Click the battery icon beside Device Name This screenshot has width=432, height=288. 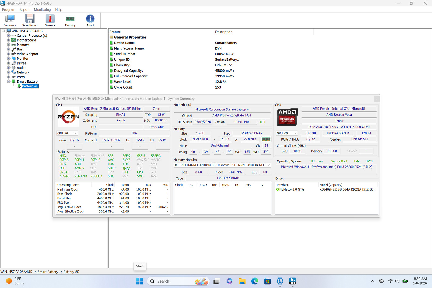[x=112, y=43]
